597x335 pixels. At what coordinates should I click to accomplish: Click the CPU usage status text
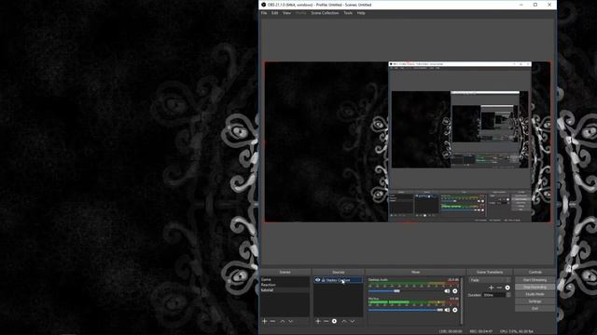pos(517,331)
